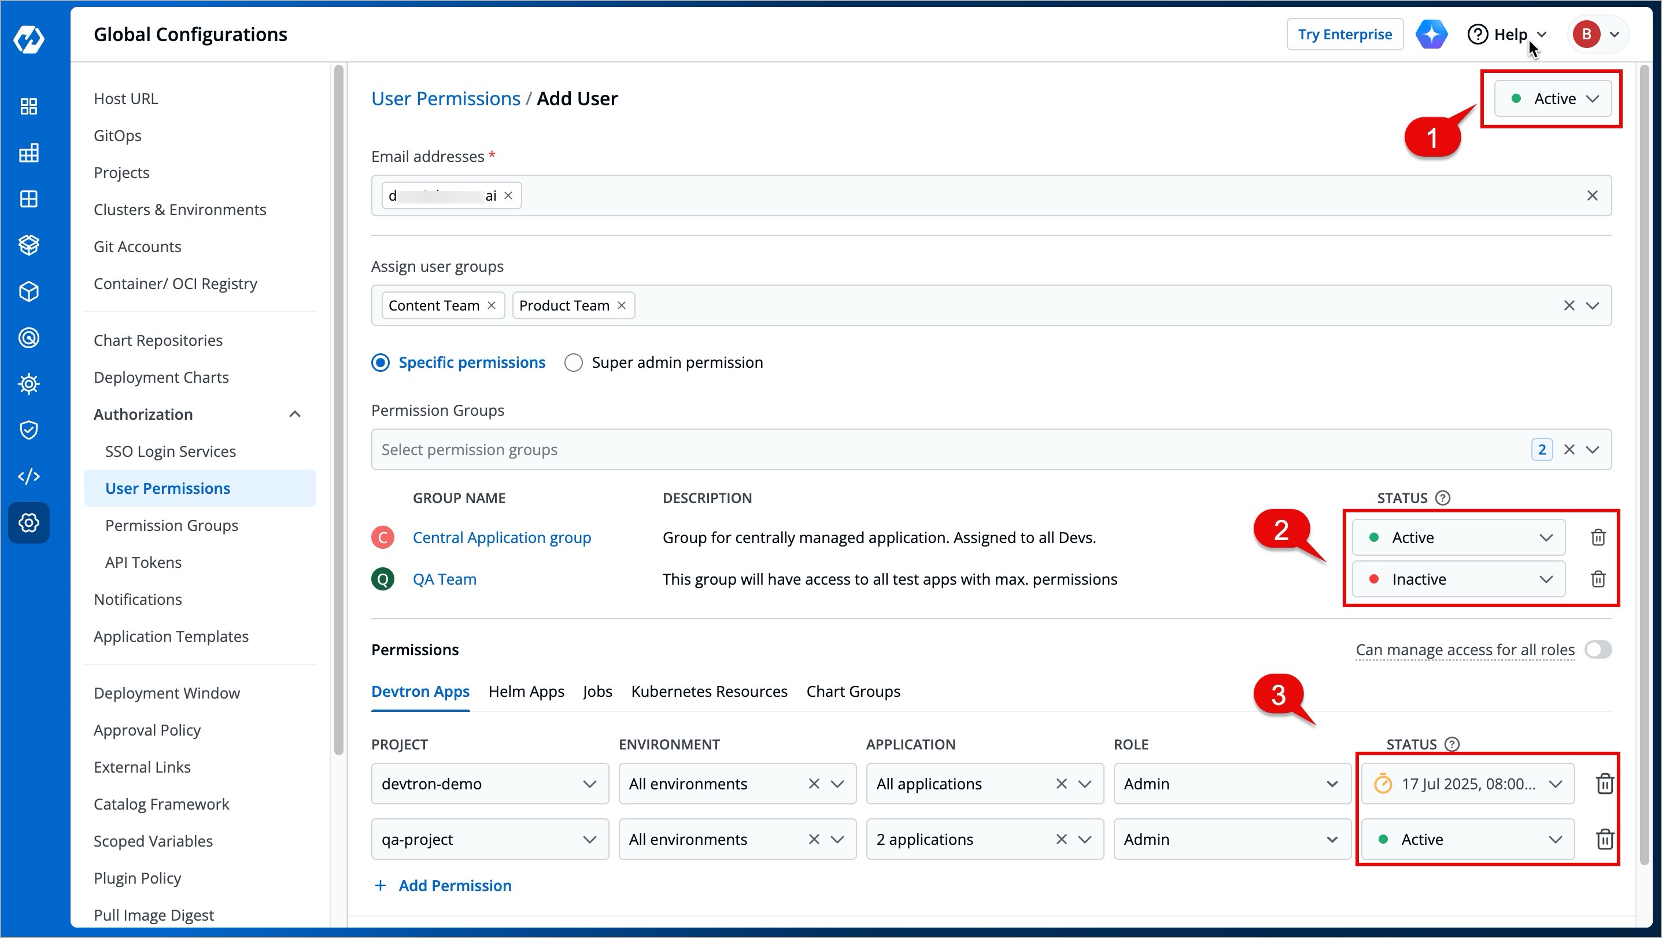Click Try Enterprise button

click(1345, 34)
